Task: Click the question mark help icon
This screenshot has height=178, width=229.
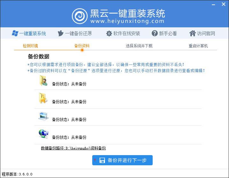Action: (155, 33)
